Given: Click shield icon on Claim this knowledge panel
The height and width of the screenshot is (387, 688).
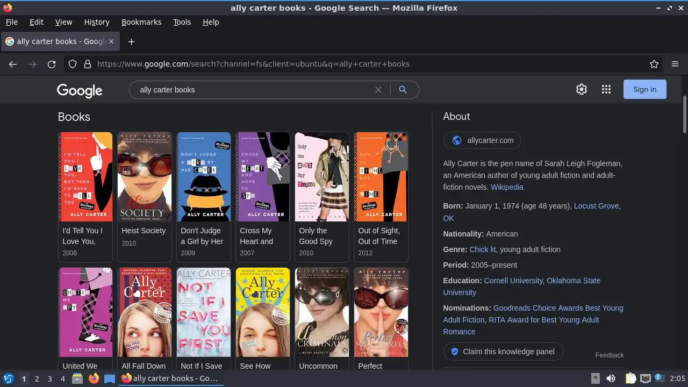Looking at the screenshot, I should click(455, 352).
